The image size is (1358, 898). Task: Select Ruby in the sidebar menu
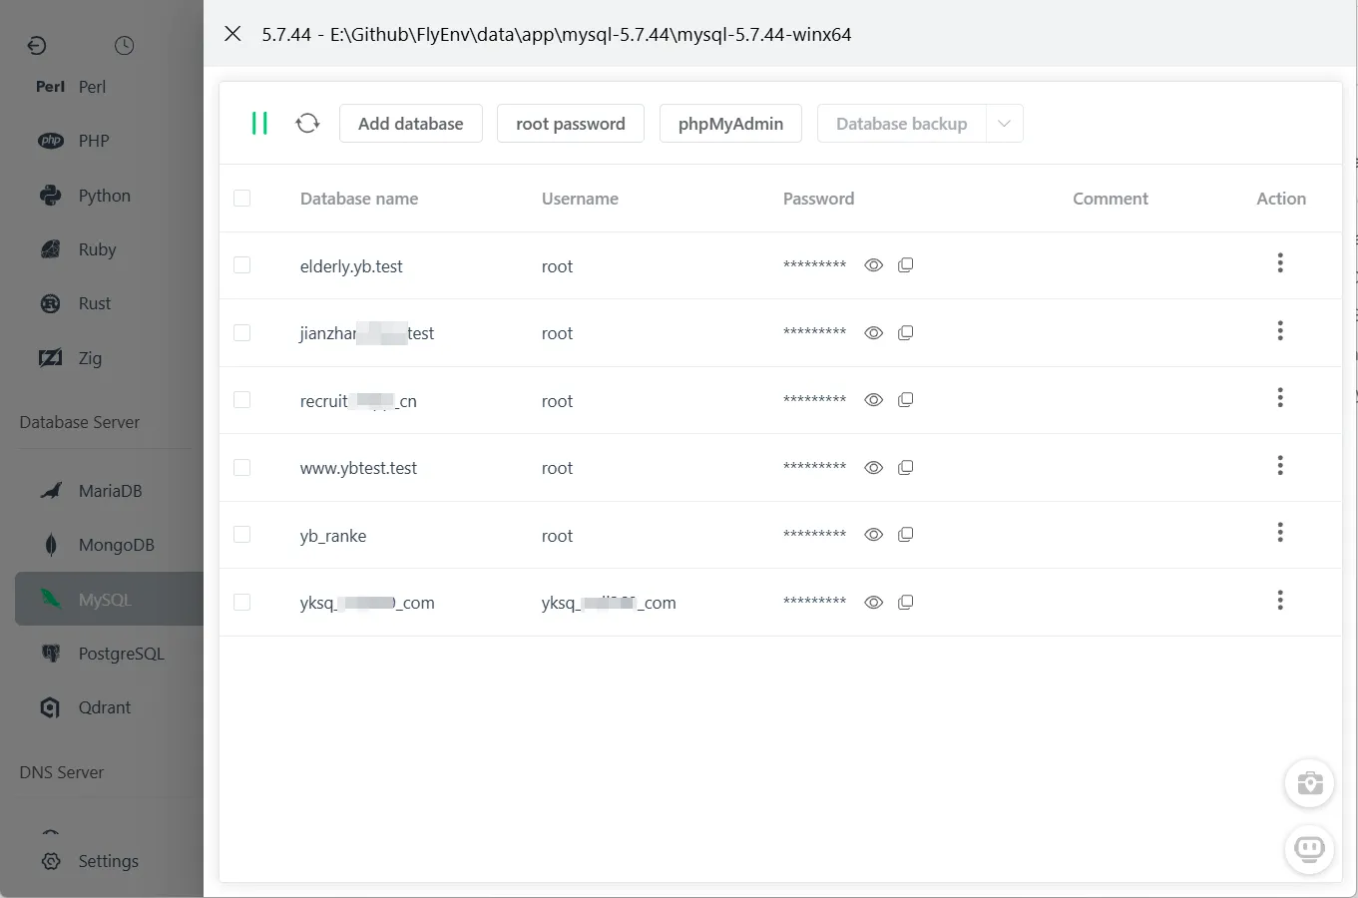(x=97, y=248)
